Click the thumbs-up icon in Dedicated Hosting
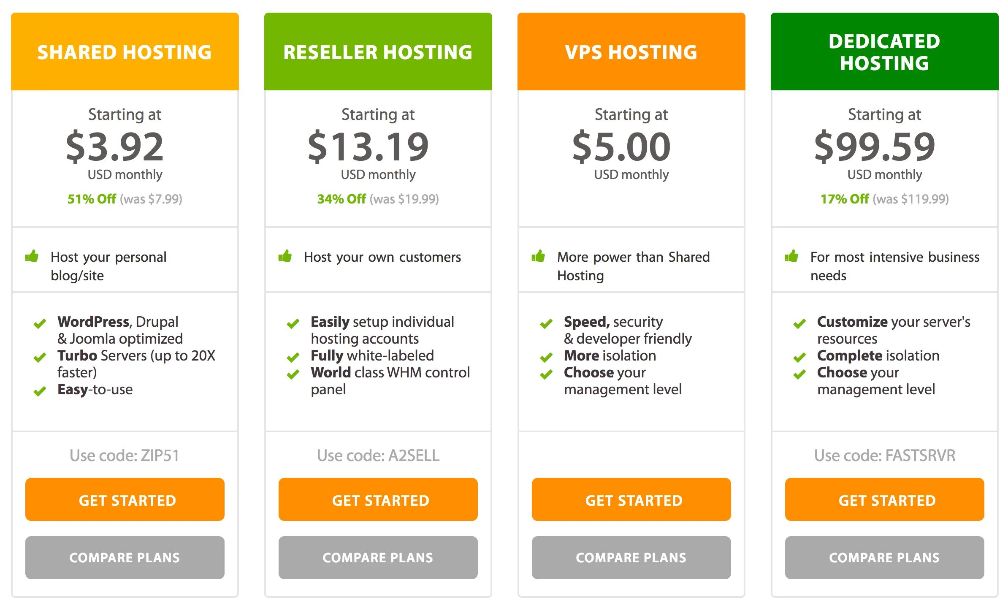This screenshot has width=1008, height=602. click(x=791, y=256)
